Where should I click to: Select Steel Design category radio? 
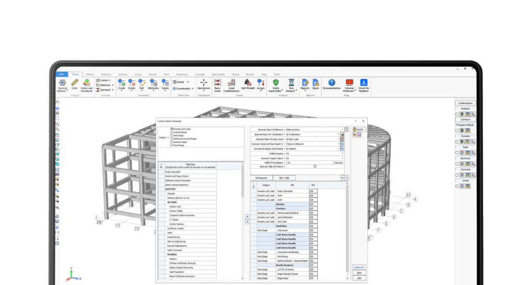172,135
